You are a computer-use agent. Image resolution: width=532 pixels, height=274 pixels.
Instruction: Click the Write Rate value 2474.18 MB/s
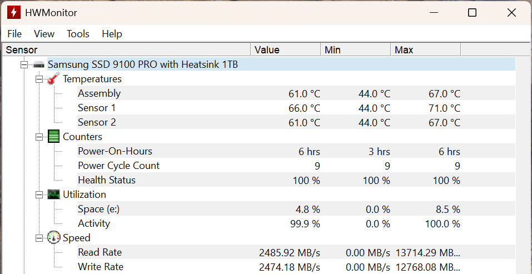pyautogui.click(x=290, y=267)
